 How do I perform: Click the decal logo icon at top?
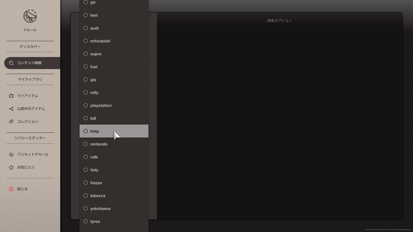pos(30,16)
